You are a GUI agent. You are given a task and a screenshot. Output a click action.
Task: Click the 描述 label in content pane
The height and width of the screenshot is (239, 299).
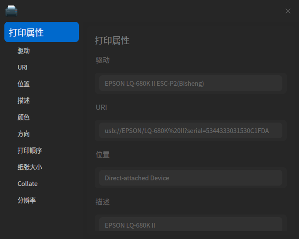coord(103,202)
